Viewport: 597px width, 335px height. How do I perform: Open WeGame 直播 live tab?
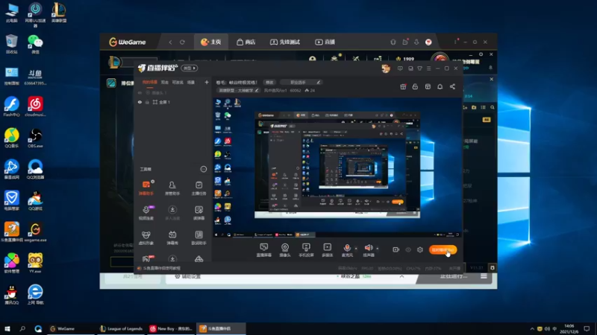(x=325, y=42)
